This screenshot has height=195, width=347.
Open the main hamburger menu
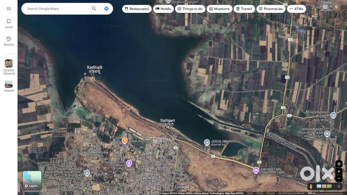(9, 9)
